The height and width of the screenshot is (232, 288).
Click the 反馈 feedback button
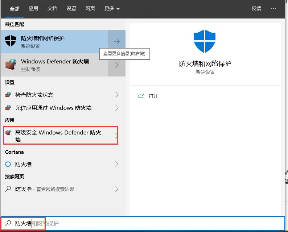(256, 8)
